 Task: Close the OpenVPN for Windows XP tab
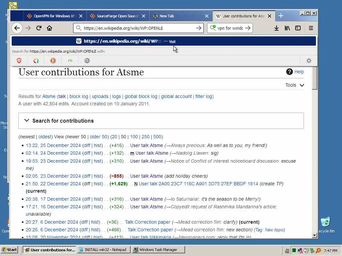pyautogui.click(x=81, y=16)
